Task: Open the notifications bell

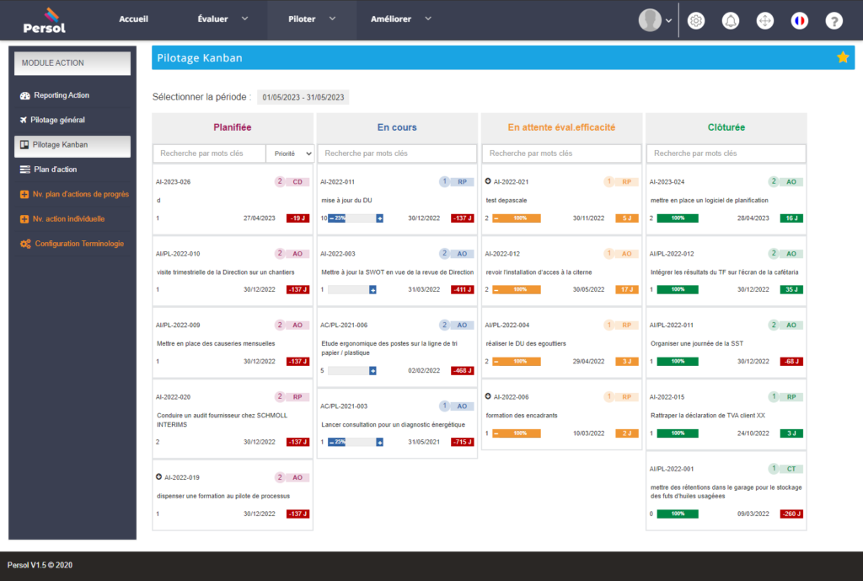Action: click(x=731, y=21)
